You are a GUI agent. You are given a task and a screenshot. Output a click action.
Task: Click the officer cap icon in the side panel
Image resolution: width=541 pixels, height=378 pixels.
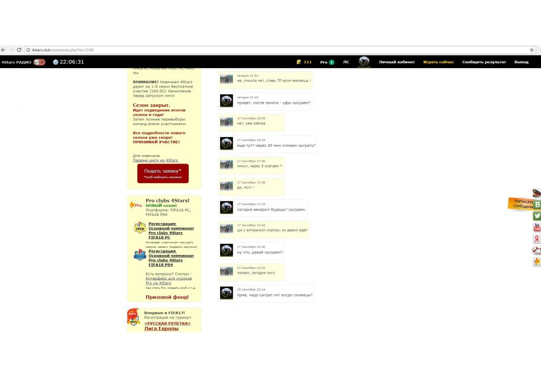[x=537, y=193]
